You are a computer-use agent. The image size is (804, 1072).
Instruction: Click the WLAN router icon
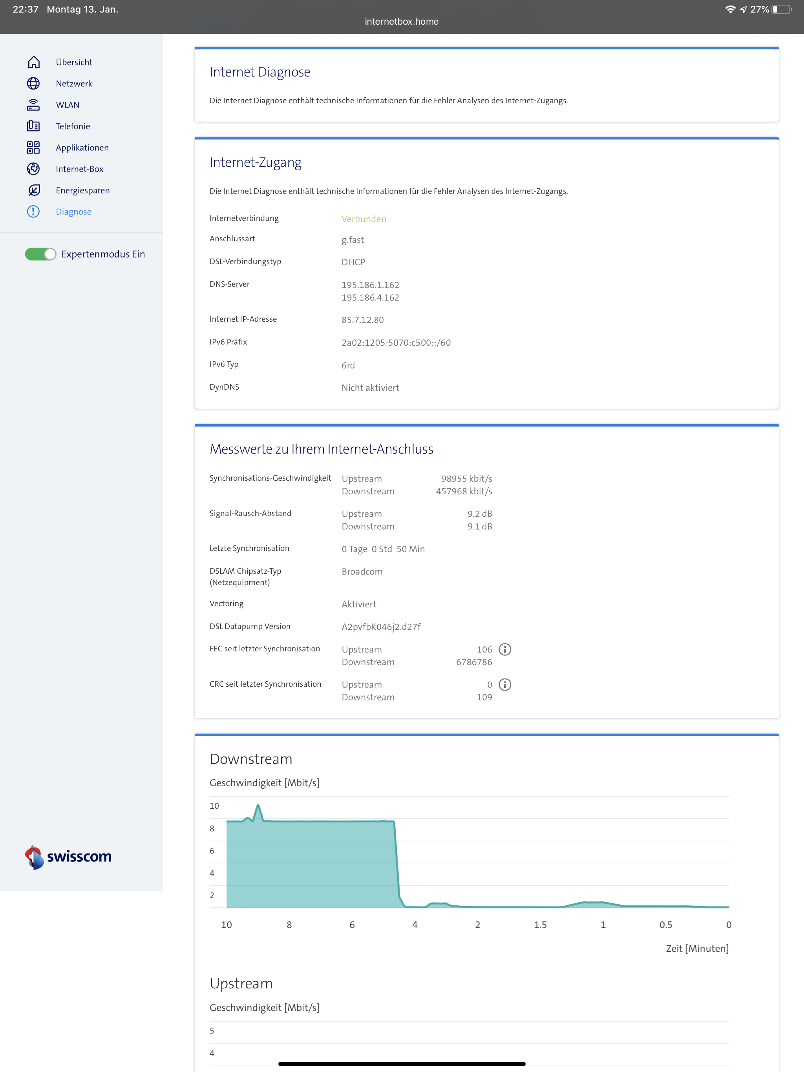[x=33, y=105]
